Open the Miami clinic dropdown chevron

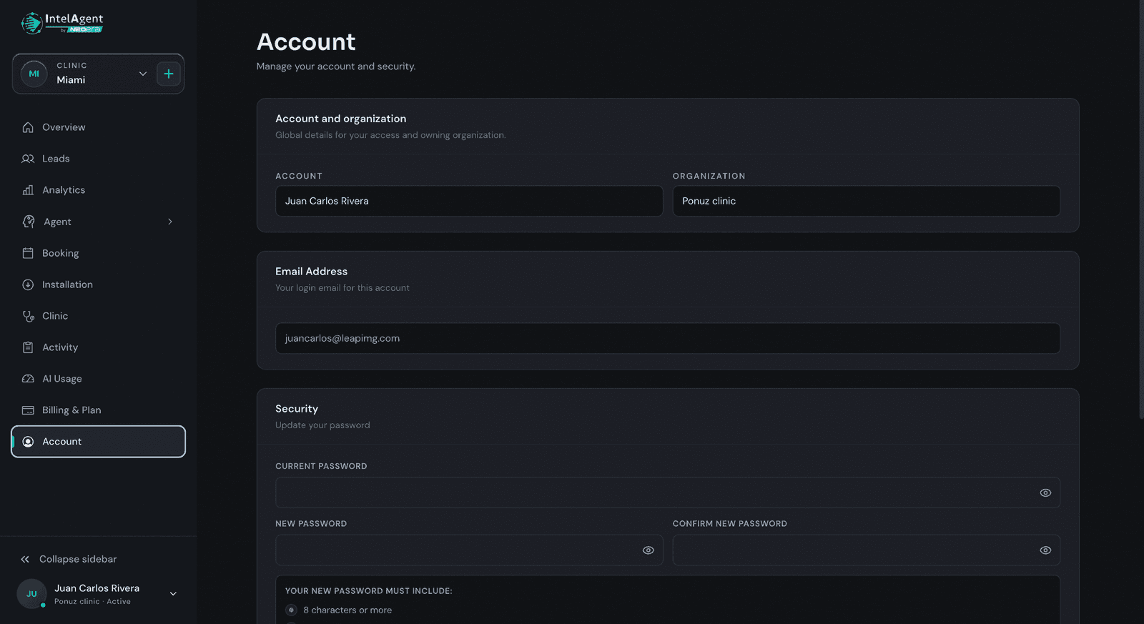point(143,74)
